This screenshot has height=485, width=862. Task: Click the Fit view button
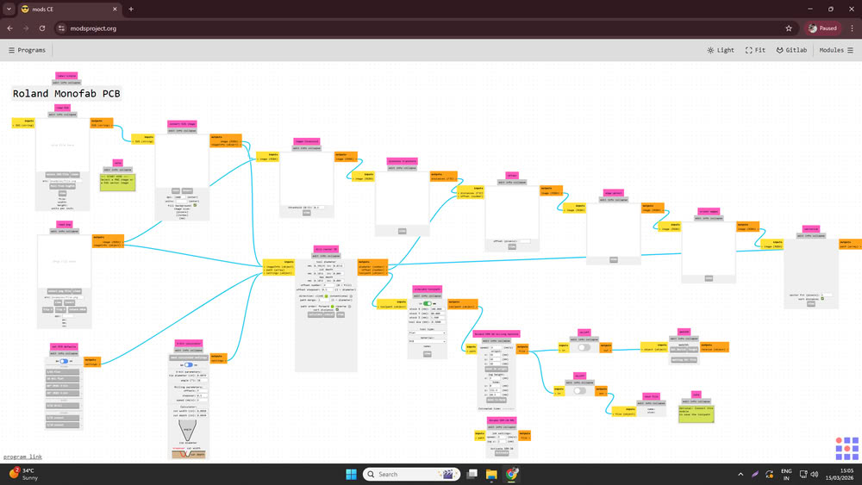[755, 50]
